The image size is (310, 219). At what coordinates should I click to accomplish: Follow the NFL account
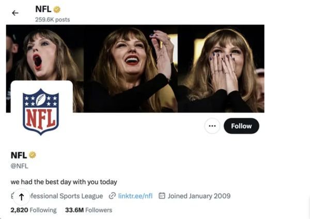pyautogui.click(x=241, y=126)
